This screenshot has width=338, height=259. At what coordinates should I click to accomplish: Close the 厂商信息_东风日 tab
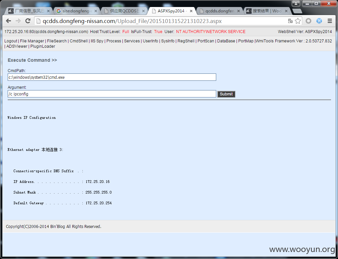click(x=48, y=11)
